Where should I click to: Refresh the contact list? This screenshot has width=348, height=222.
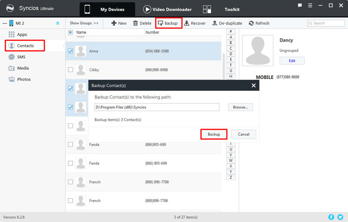coord(259,23)
